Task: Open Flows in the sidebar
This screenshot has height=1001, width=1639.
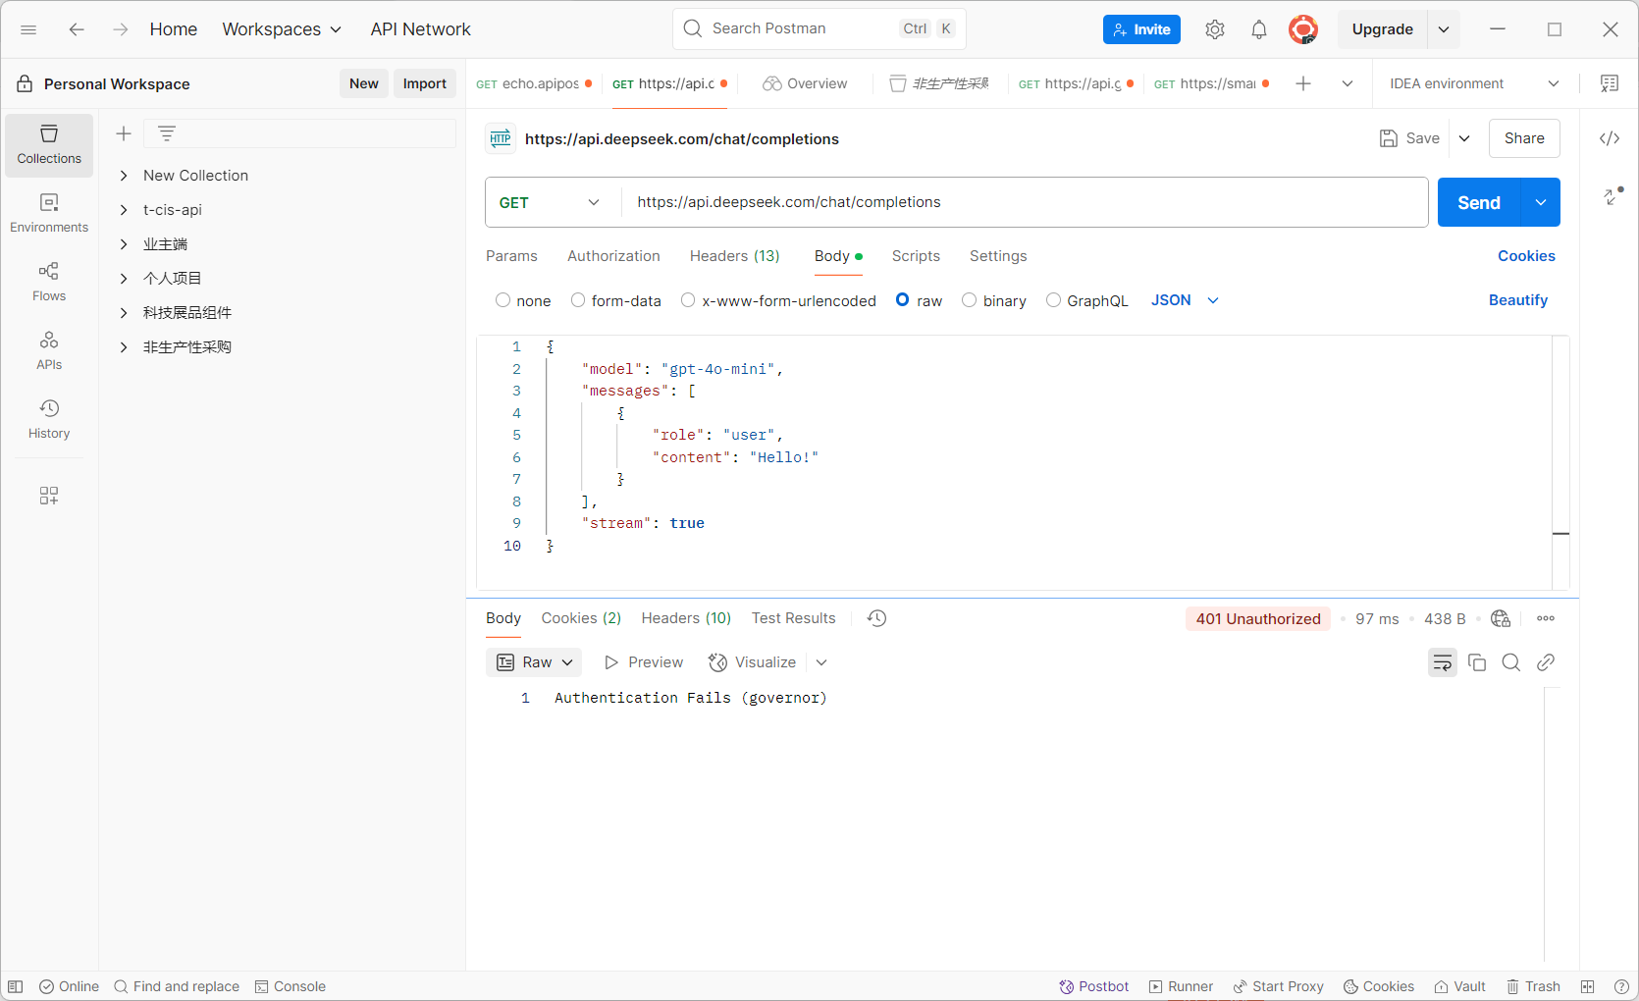Action: click(x=49, y=283)
